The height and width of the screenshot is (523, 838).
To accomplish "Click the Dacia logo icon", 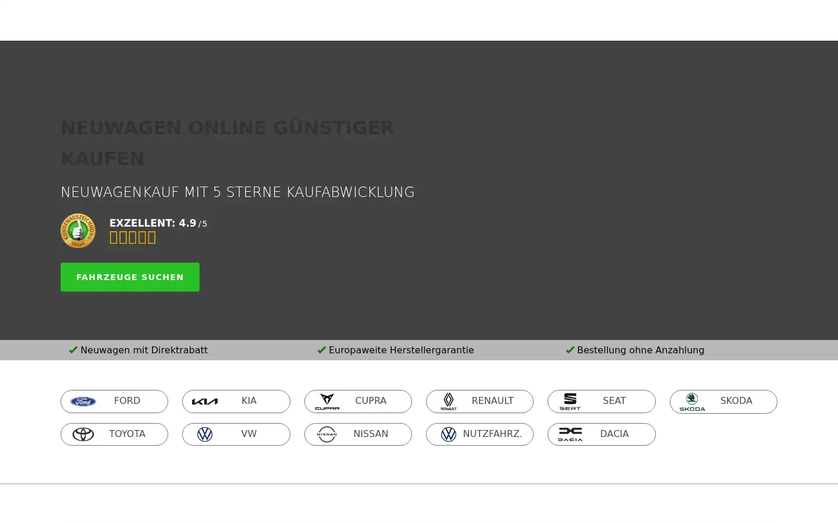I will [570, 434].
